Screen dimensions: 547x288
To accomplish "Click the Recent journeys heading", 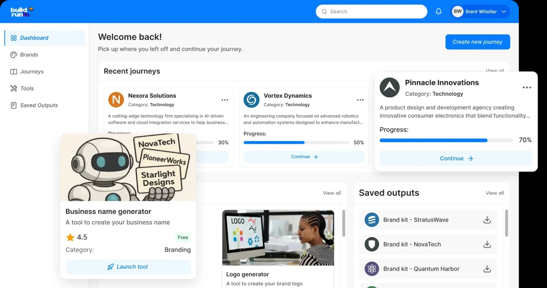I will click(132, 71).
